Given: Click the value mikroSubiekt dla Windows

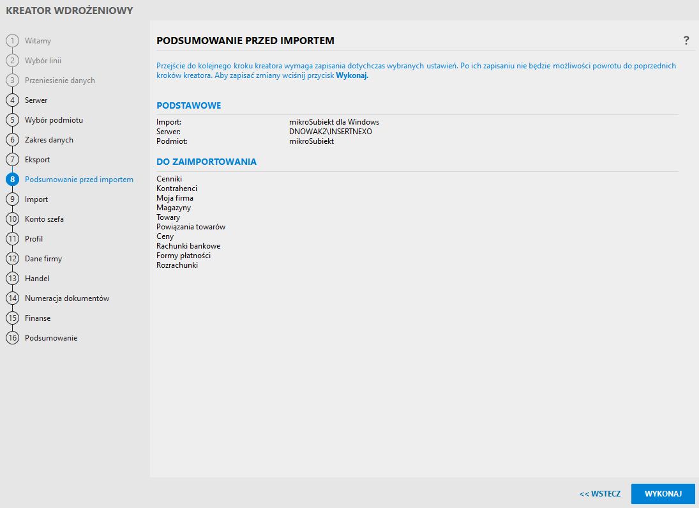Looking at the screenshot, I should [334, 122].
